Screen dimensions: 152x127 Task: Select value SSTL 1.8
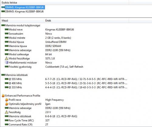50,58
